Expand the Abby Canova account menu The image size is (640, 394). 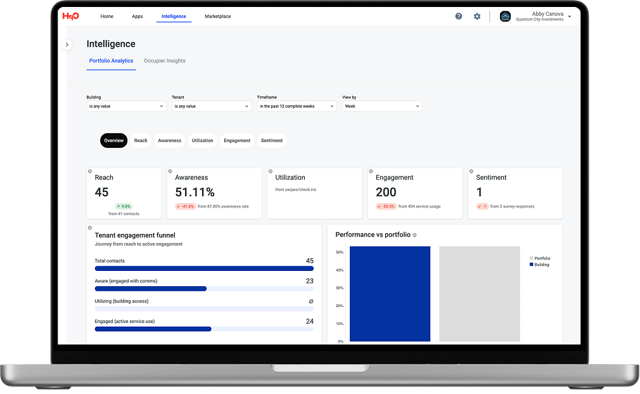(x=570, y=16)
